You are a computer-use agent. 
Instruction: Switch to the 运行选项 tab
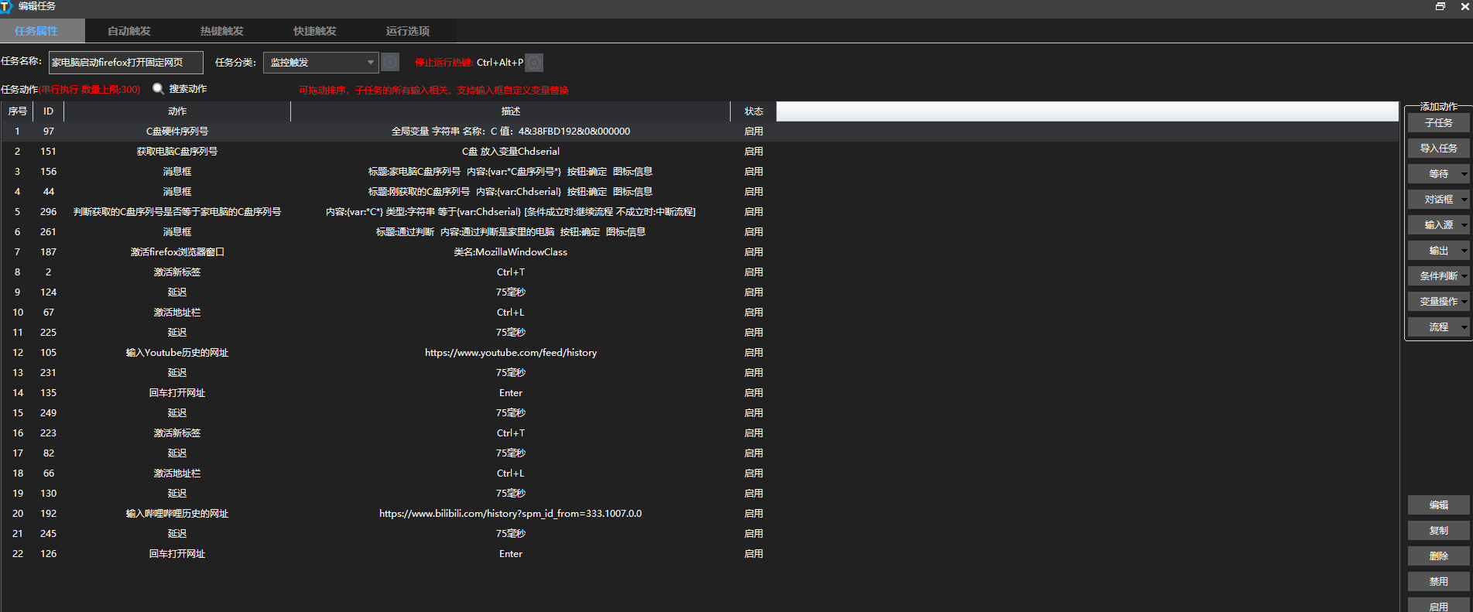(408, 31)
